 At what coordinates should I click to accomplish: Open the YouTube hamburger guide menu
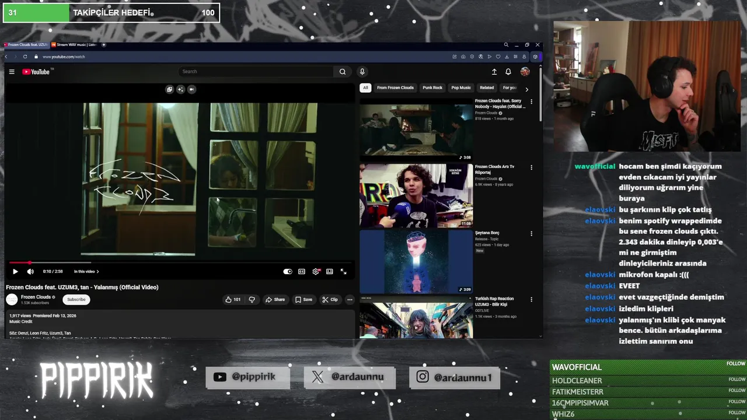11,72
